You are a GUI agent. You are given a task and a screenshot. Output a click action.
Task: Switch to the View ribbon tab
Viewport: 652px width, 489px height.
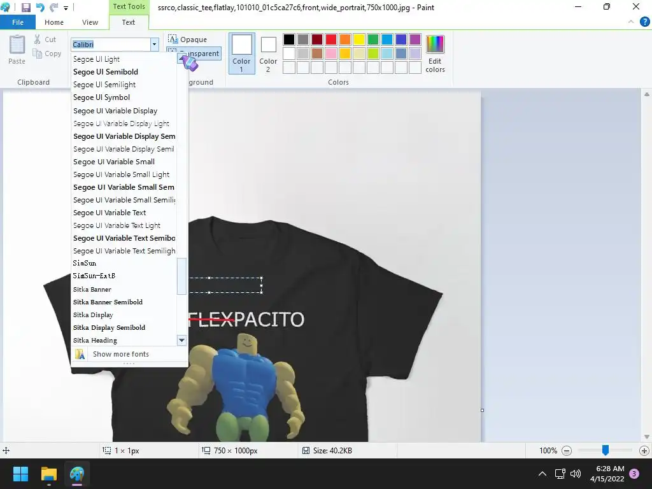90,22
